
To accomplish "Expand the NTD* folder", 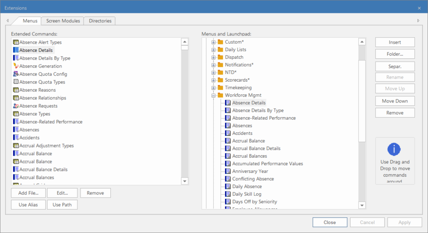I will point(213,73).
